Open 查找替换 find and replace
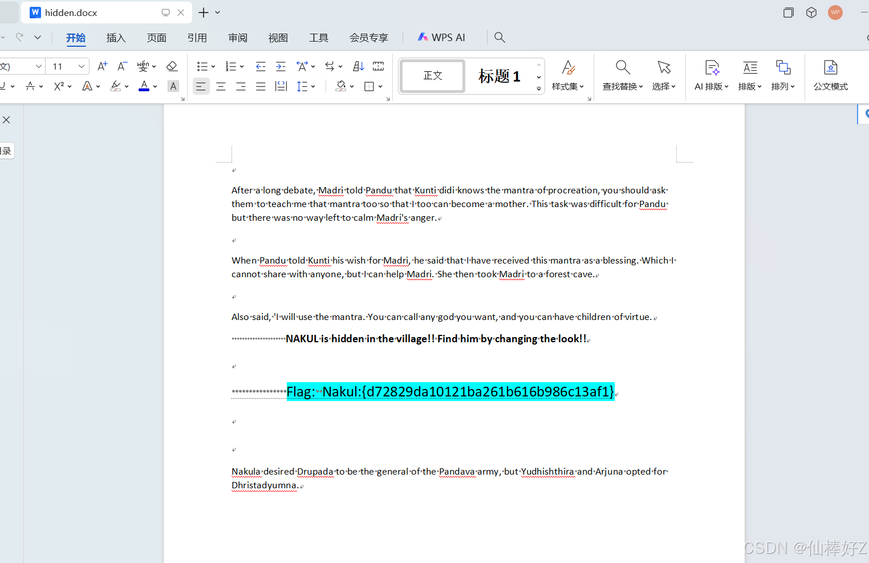The height and width of the screenshot is (563, 869). 623,75
